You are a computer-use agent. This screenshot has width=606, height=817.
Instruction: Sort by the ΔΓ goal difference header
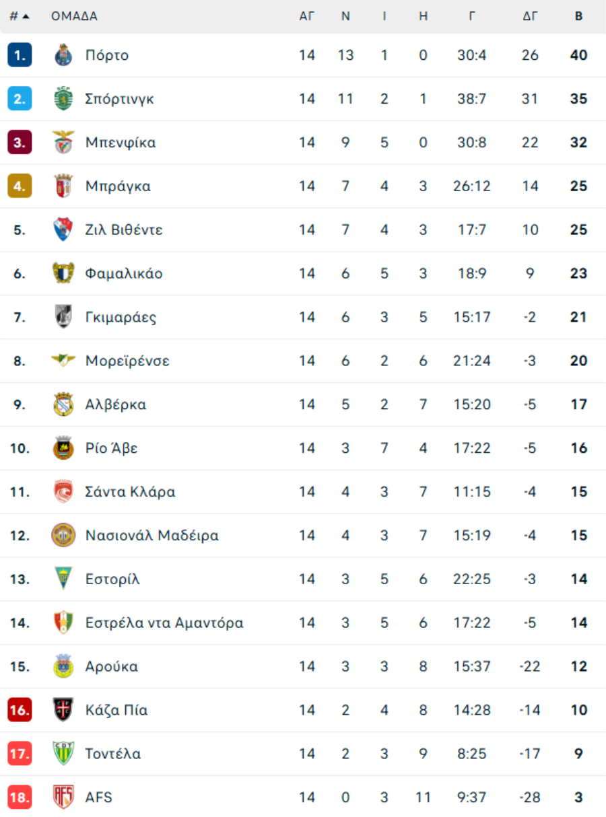click(x=530, y=16)
